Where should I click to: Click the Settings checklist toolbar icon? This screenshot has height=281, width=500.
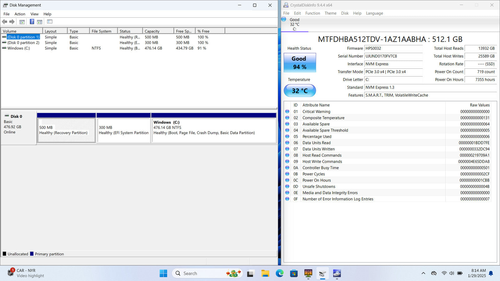(x=50, y=22)
